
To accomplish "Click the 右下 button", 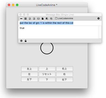I will point(65,80).
